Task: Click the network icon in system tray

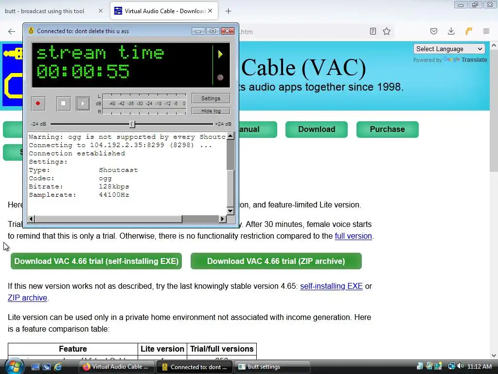Action: click(451, 366)
